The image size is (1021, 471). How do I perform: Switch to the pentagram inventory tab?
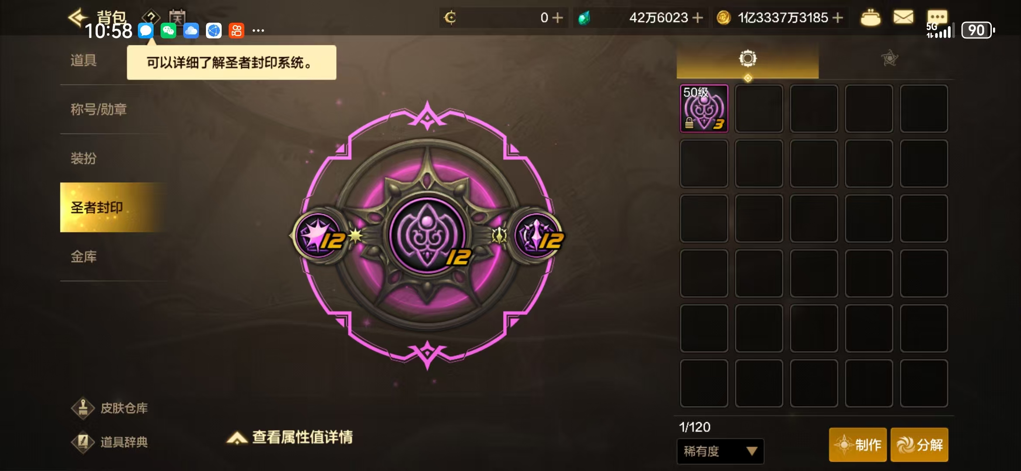pos(889,58)
